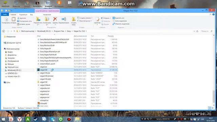Click Sony in address breadcrumb

[x=69, y=31]
